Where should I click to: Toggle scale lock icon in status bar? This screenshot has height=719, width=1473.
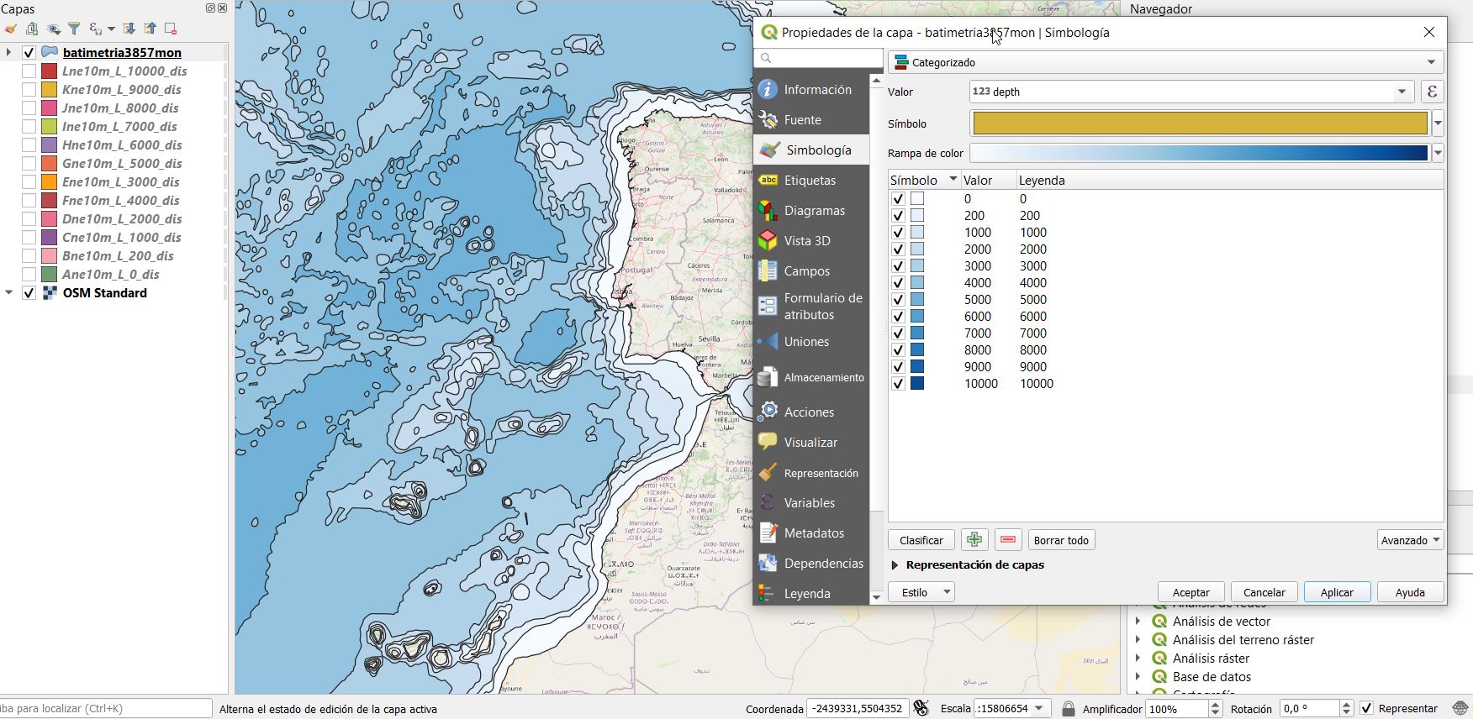pyautogui.click(x=1068, y=709)
